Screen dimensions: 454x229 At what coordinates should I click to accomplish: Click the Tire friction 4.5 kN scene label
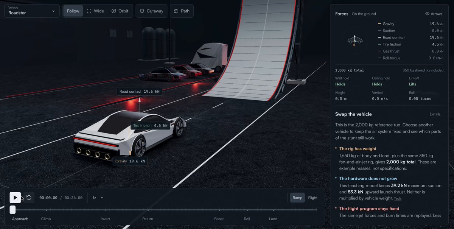click(150, 126)
